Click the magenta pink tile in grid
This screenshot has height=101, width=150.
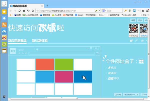pos(64,77)
